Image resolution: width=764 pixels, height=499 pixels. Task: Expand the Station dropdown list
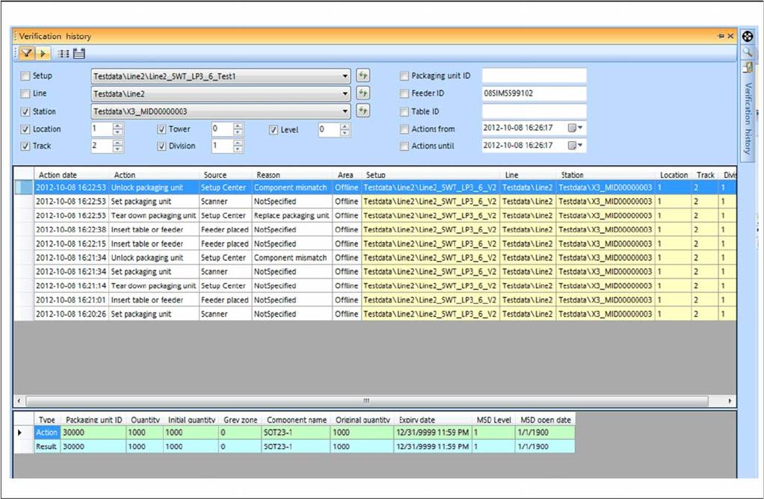pyautogui.click(x=345, y=112)
